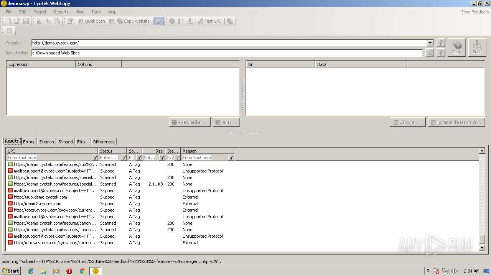Screen dimensions: 491x276
Task: Click the open-website icon next to the Website dropdown
Action: (x=441, y=43)
